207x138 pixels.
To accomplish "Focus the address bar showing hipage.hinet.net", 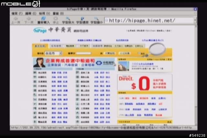I will point(149,21).
